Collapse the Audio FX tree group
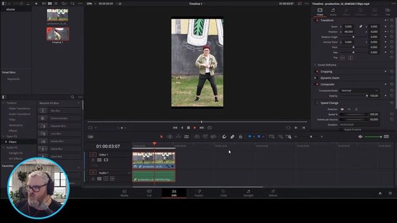This screenshot has width=397, height=223. point(3,147)
